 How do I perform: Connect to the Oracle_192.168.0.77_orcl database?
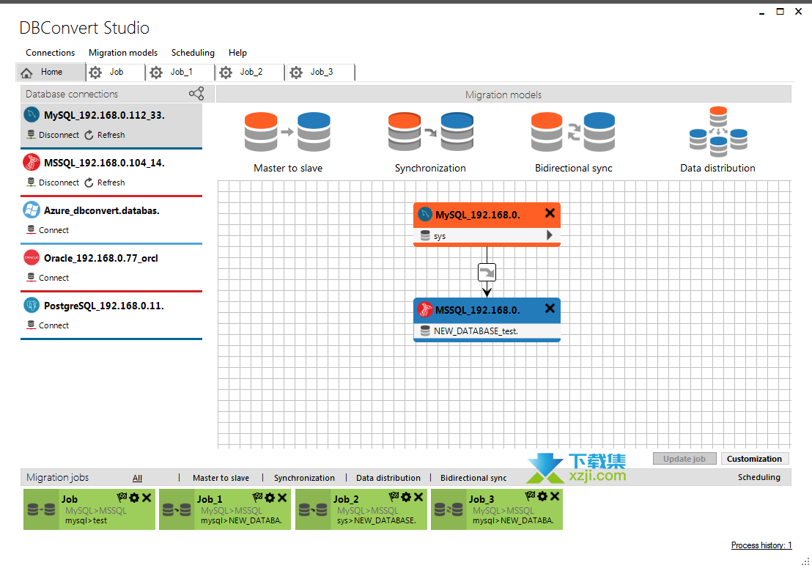tap(48, 278)
